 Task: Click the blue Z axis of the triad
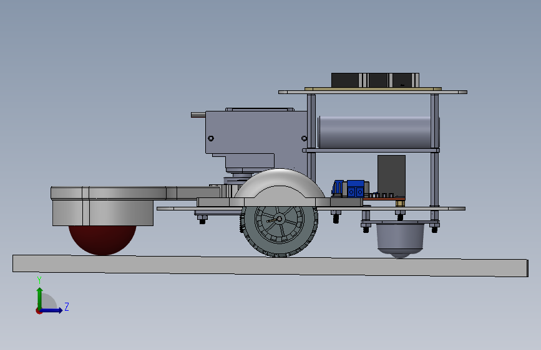51,310
